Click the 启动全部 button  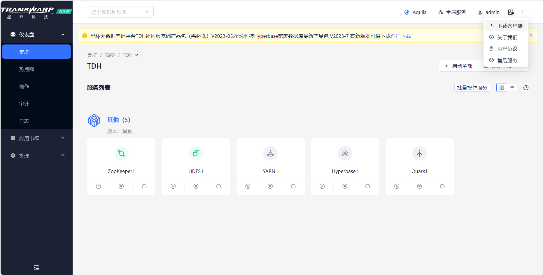(458, 66)
